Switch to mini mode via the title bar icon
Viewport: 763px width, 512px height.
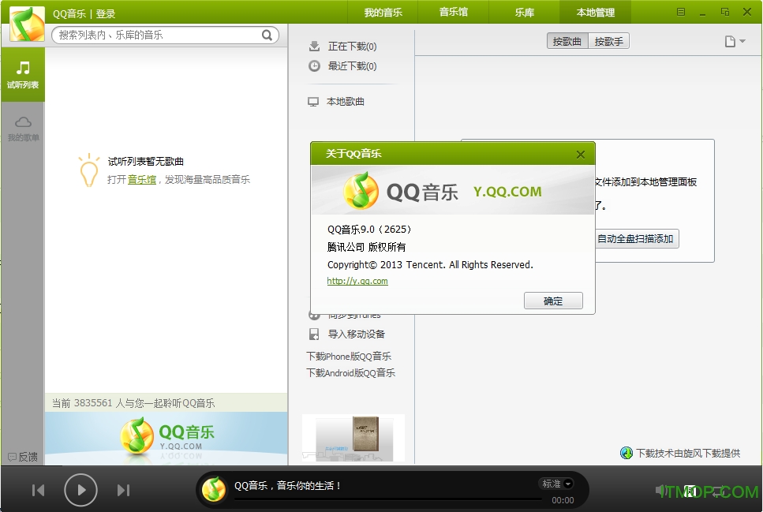(725, 12)
